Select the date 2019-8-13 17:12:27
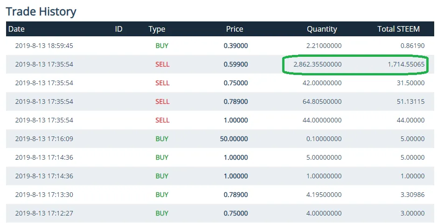437x223 pixels. (x=44, y=213)
